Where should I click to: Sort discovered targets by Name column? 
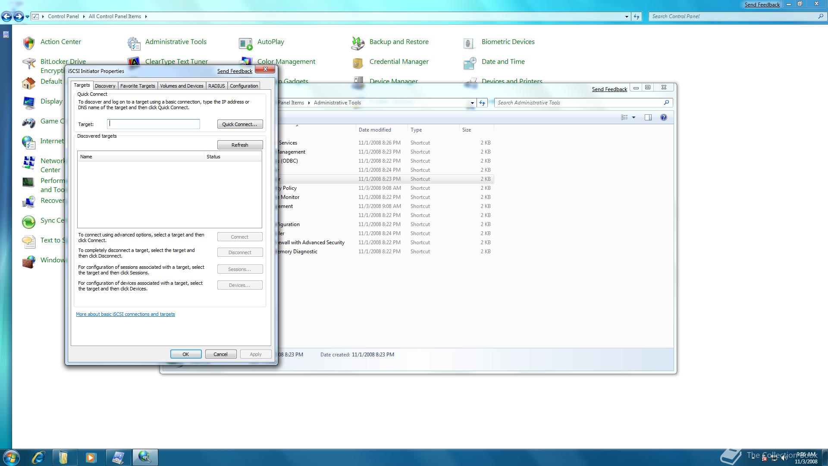pyautogui.click(x=141, y=157)
